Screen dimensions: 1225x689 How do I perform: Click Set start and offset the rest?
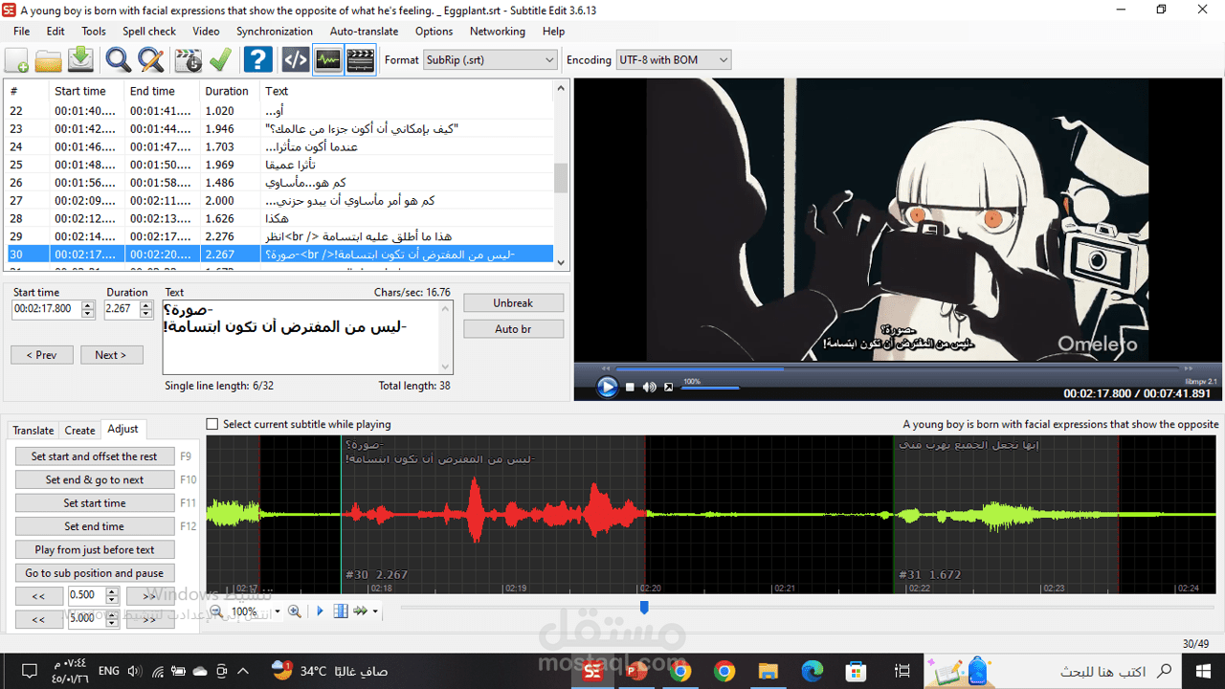(x=94, y=456)
